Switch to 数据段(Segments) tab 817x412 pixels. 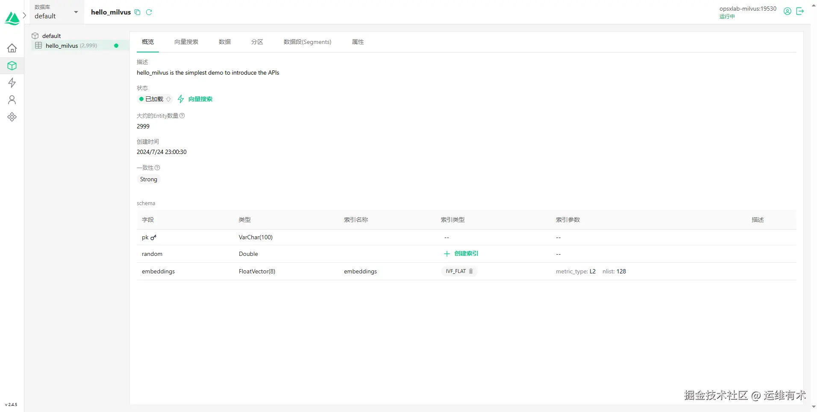307,42
